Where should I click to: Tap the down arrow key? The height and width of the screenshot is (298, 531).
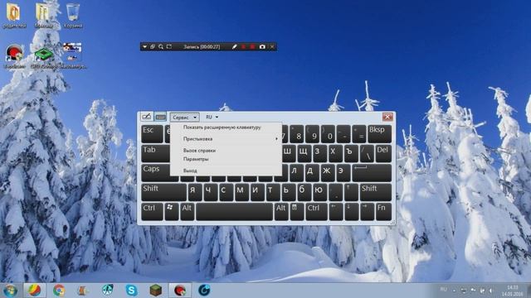click(352, 212)
